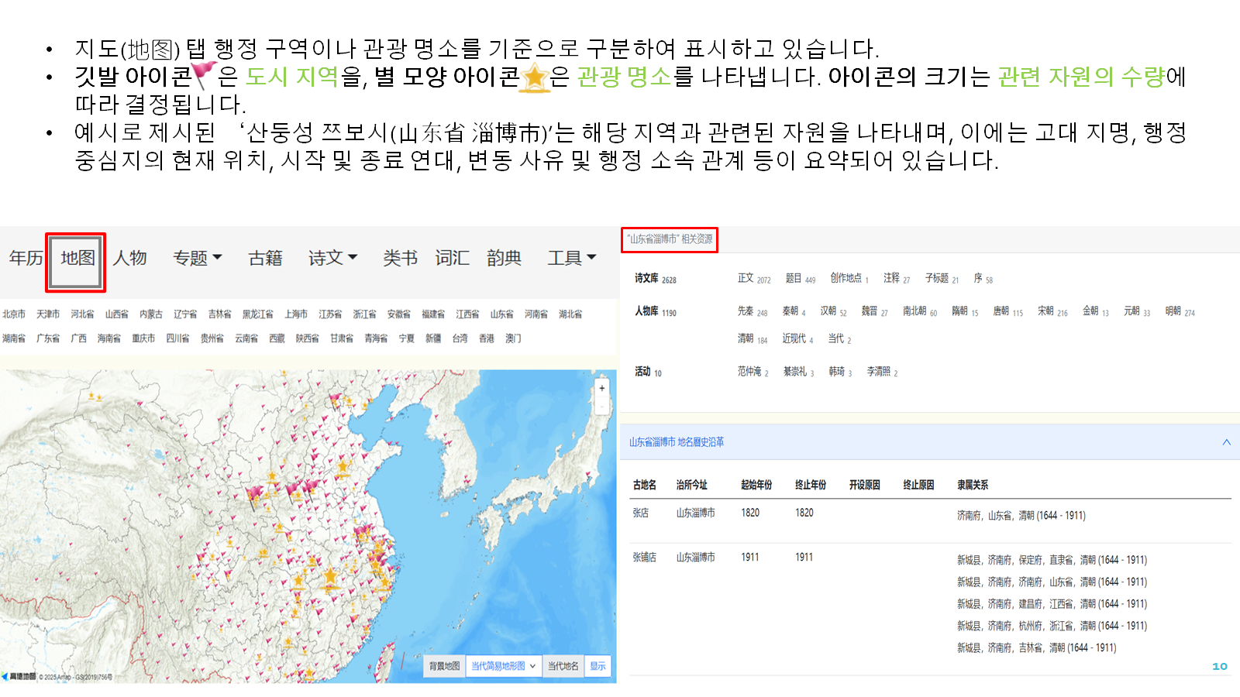This screenshot has height=697, width=1240.
Task: Select 北京市 in the region list
Action: [x=14, y=314]
